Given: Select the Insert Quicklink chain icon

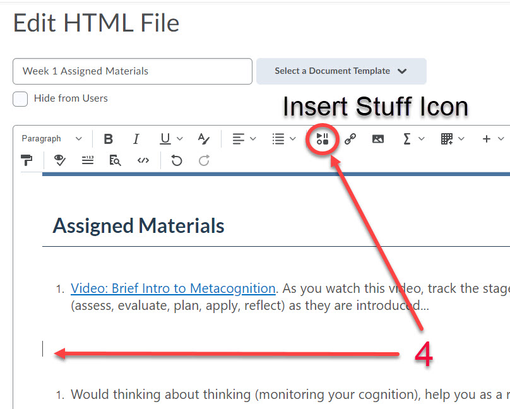Looking at the screenshot, I should [x=350, y=138].
